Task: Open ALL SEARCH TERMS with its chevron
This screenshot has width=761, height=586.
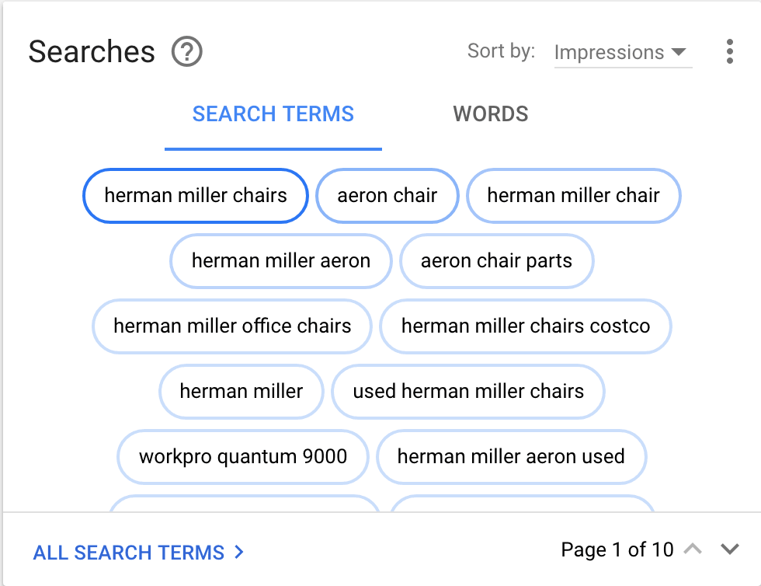Action: pyautogui.click(x=238, y=552)
